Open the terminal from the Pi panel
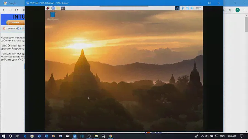The image size is (248, 139). click(x=63, y=8)
